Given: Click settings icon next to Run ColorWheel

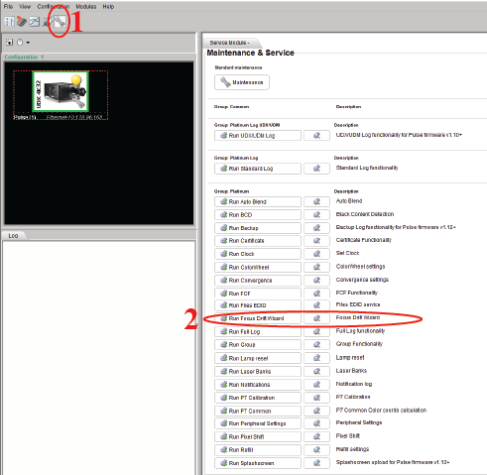Looking at the screenshot, I should click(316, 267).
